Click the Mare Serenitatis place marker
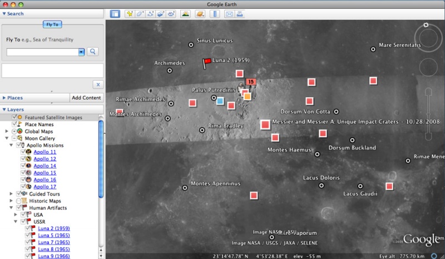This screenshot has width=445, height=259. 373,49
